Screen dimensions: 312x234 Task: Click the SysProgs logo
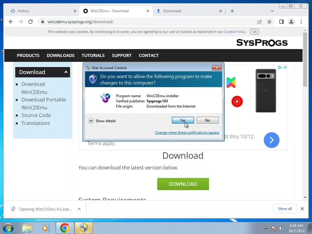(x=262, y=43)
